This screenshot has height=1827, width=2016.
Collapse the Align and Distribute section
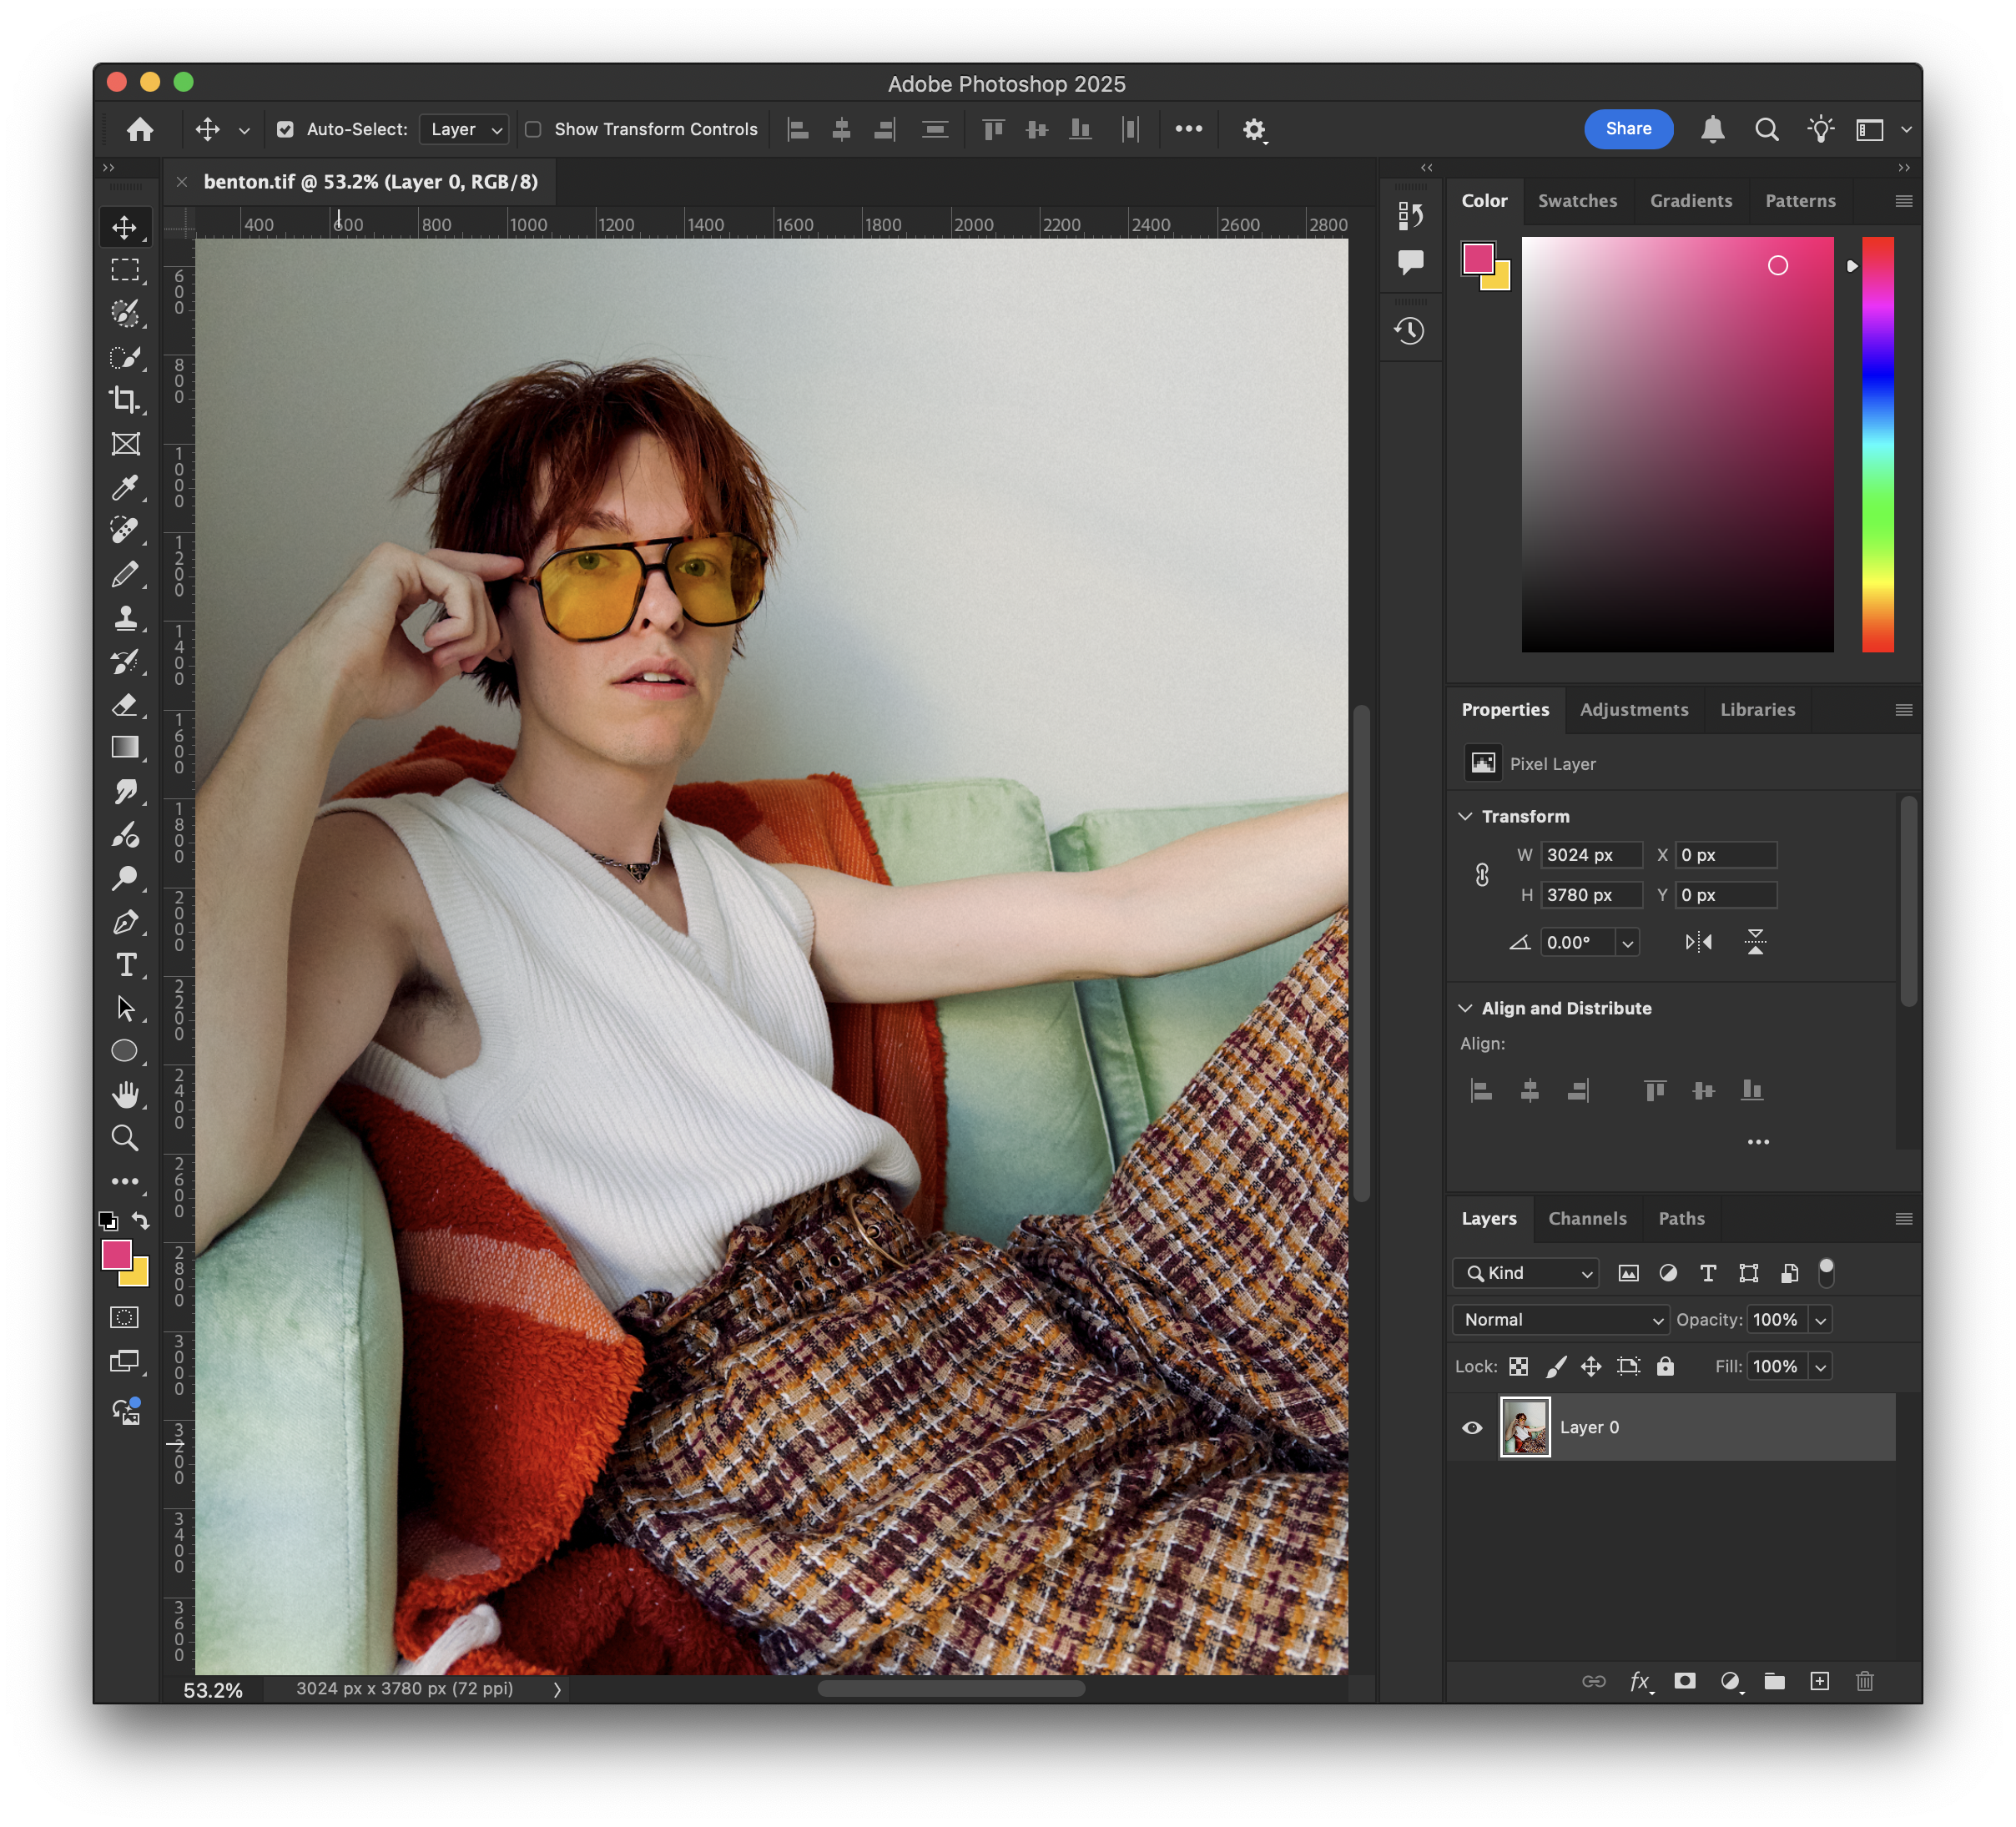click(x=1465, y=1008)
